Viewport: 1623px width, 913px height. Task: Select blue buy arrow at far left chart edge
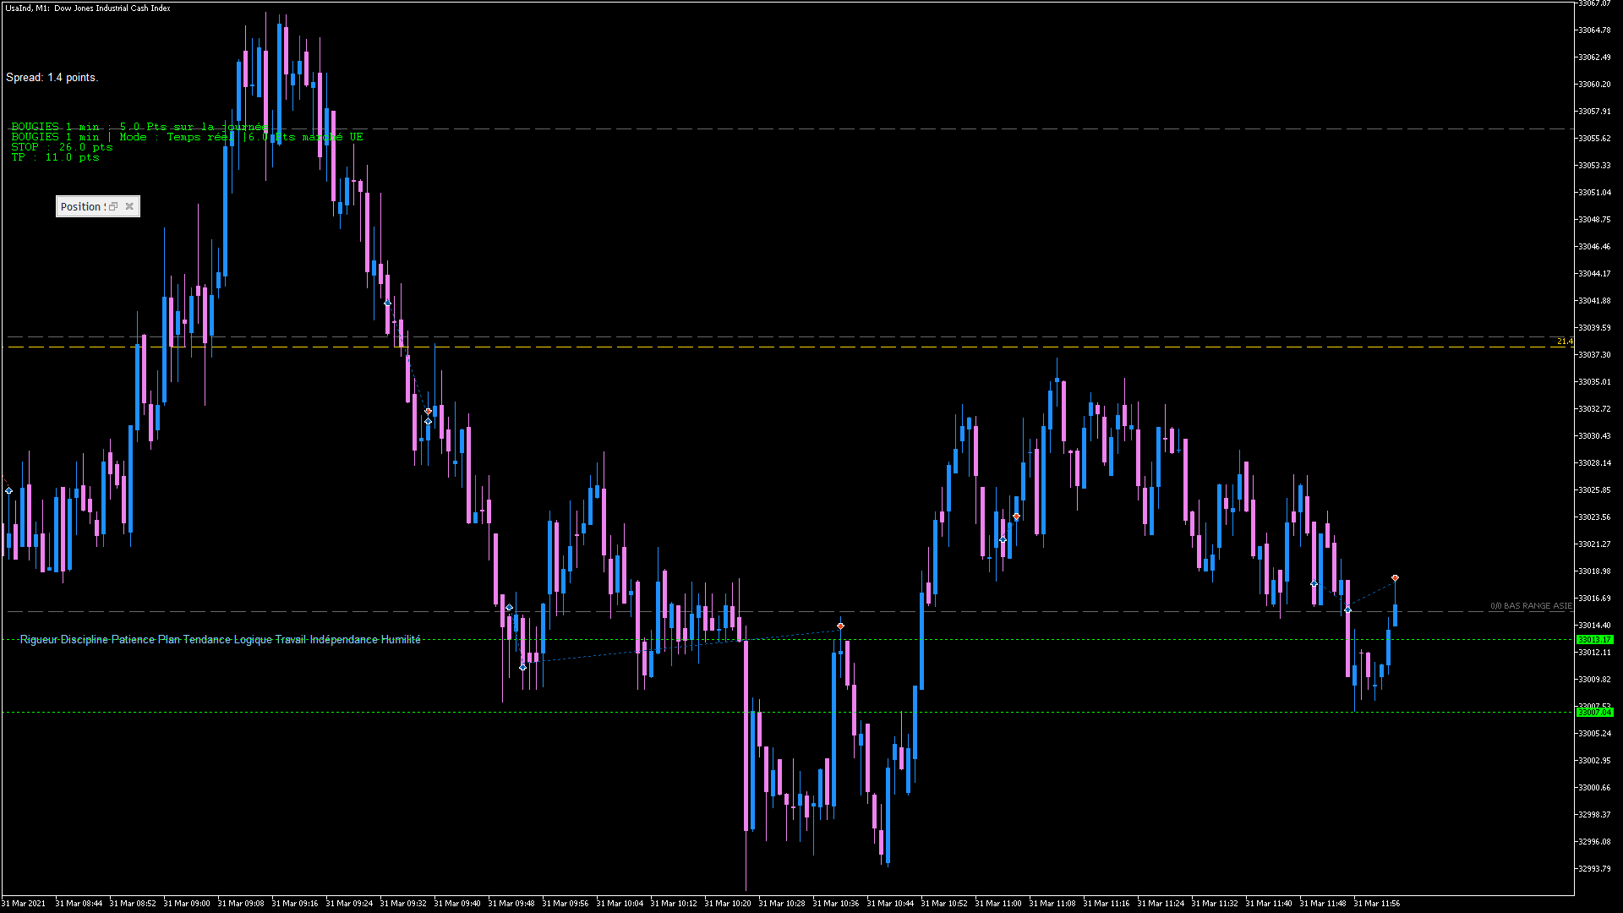click(x=8, y=491)
